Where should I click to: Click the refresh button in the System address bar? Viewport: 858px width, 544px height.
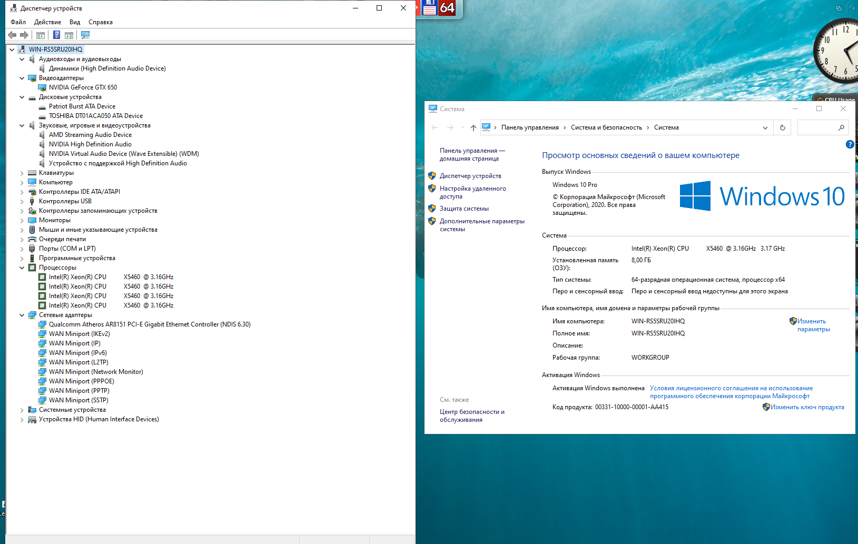click(782, 127)
